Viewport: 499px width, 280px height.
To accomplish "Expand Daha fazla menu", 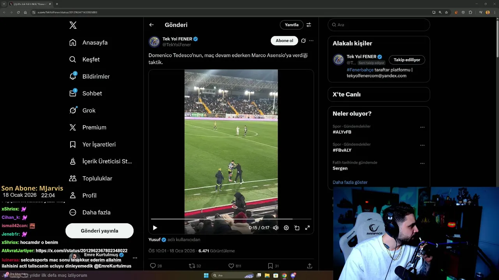I will [x=90, y=212].
